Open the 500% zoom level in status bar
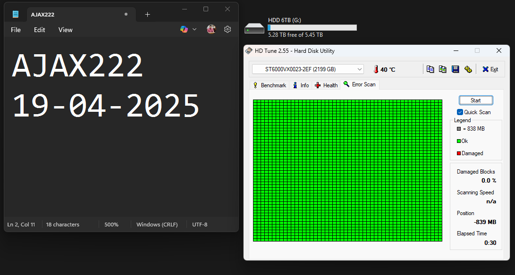Image resolution: width=515 pixels, height=275 pixels. (x=111, y=225)
